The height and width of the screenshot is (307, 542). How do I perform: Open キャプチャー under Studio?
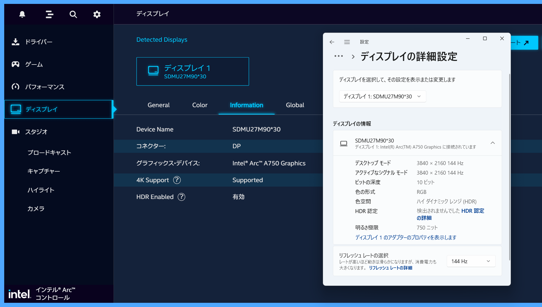(x=44, y=171)
